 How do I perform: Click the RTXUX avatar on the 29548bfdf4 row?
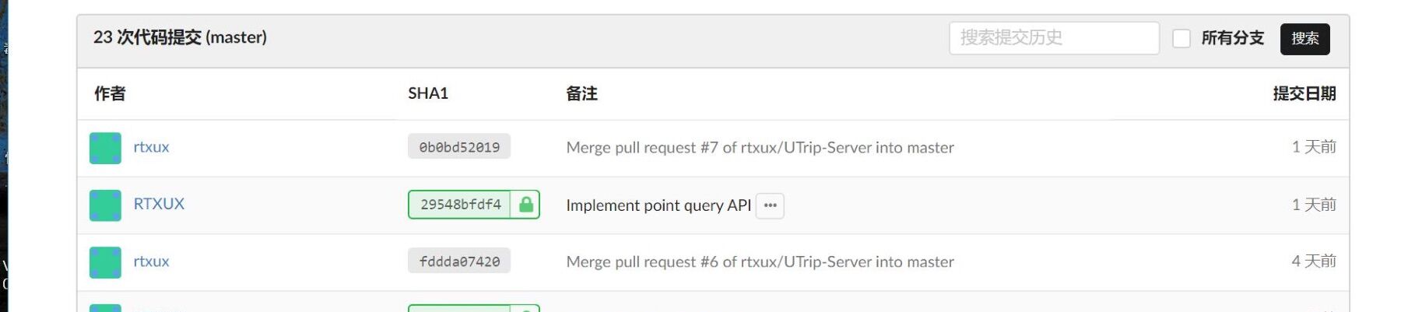click(105, 205)
